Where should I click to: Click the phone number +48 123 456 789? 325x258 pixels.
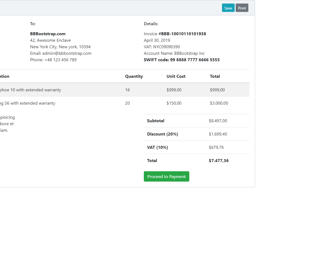[61, 60]
